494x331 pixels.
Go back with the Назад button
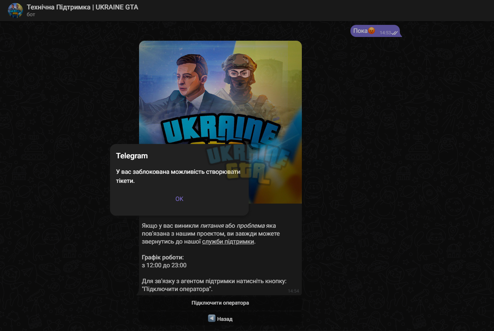(x=220, y=319)
